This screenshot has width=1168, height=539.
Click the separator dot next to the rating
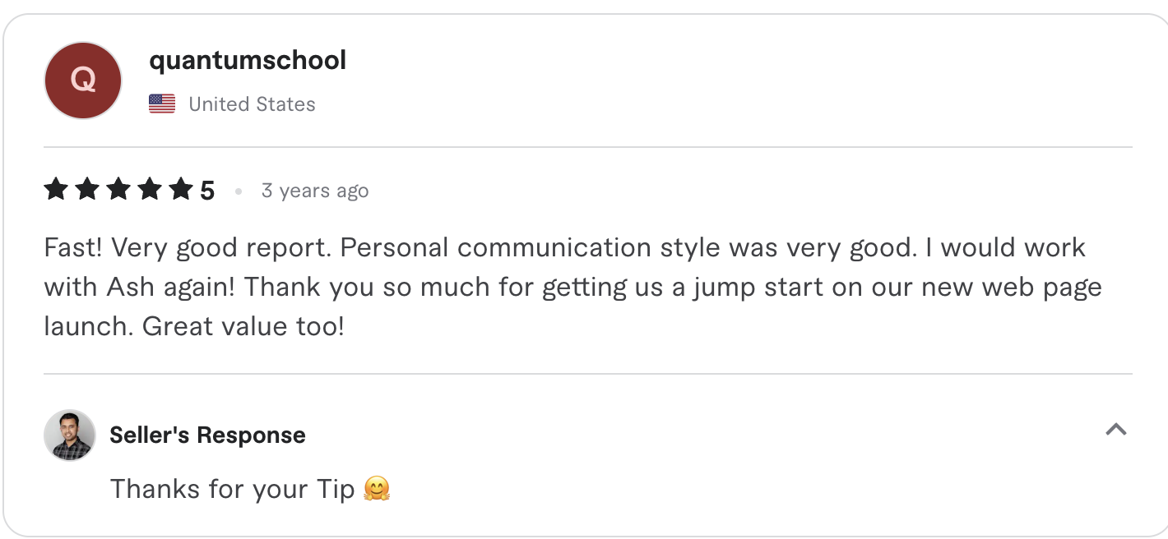click(239, 190)
